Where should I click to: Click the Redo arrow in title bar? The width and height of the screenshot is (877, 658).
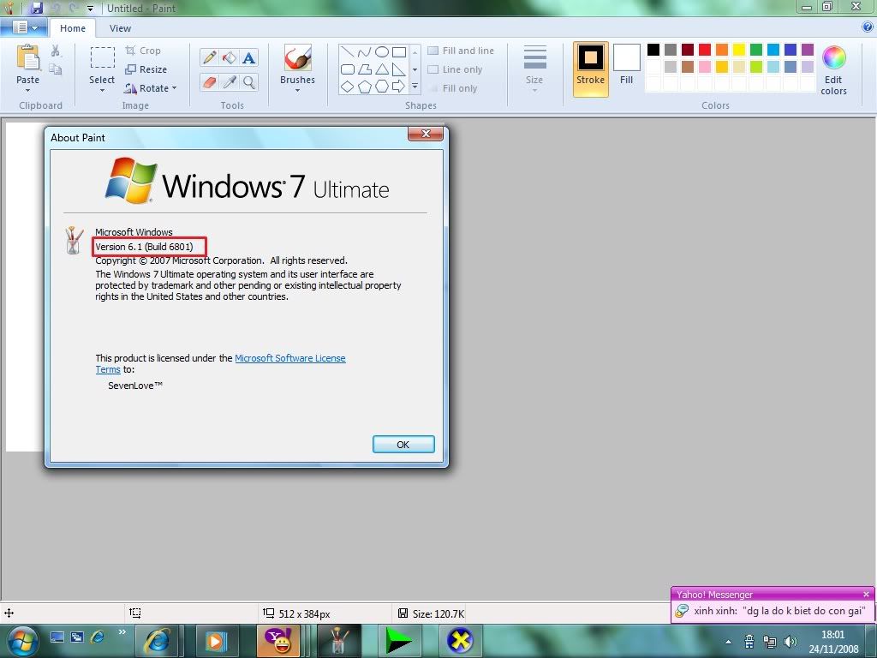click(74, 8)
